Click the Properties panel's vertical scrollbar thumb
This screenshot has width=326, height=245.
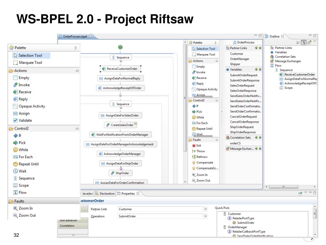pos(315,214)
